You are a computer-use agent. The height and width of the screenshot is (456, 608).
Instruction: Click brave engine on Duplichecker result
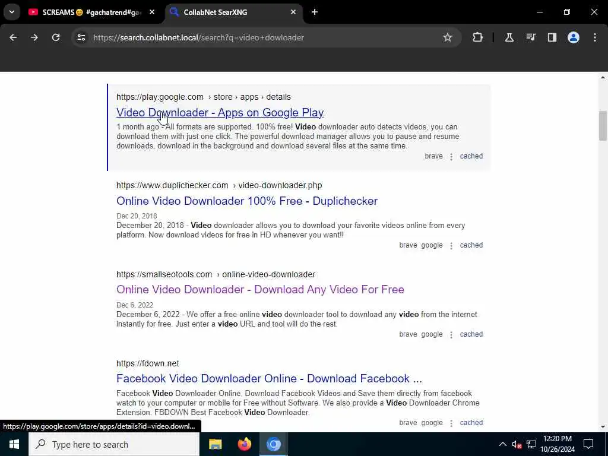coord(408,245)
